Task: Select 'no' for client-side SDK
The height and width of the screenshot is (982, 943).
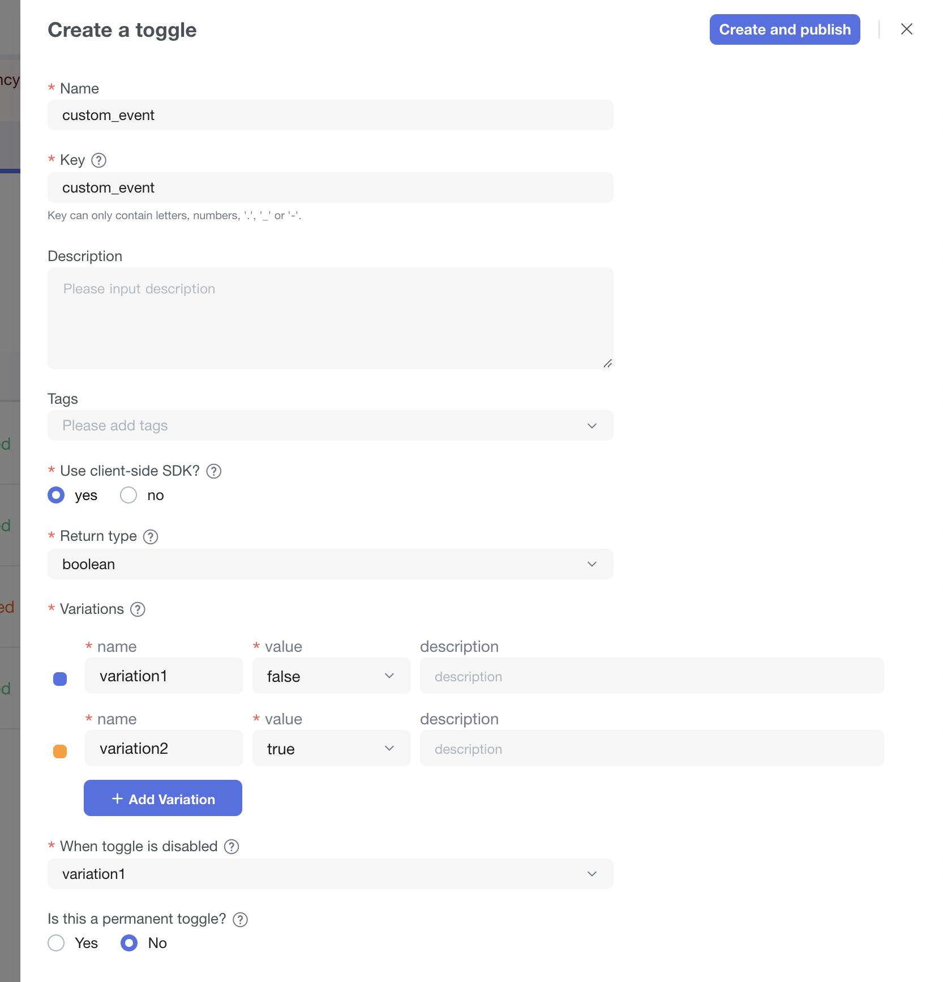Action: (x=129, y=496)
